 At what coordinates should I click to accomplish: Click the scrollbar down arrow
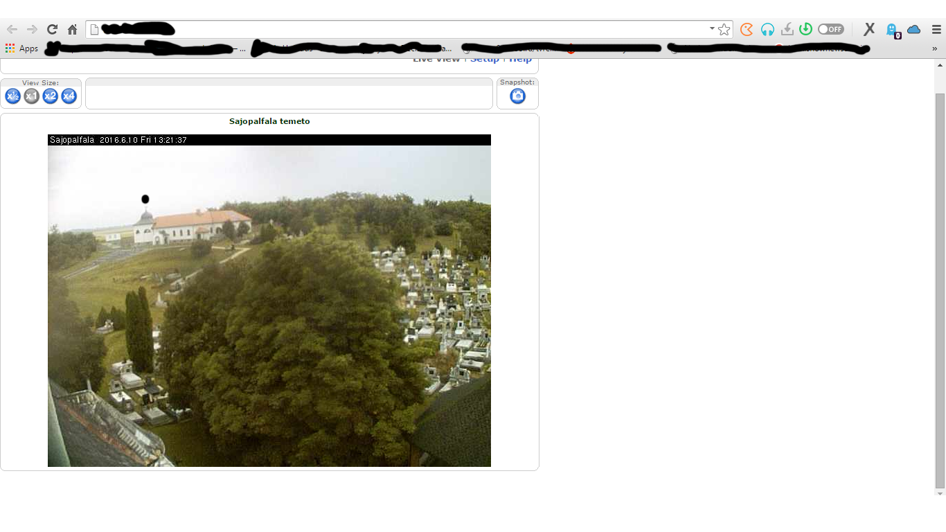[x=940, y=493]
